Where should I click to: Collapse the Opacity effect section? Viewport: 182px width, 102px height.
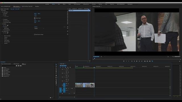point(1,24)
